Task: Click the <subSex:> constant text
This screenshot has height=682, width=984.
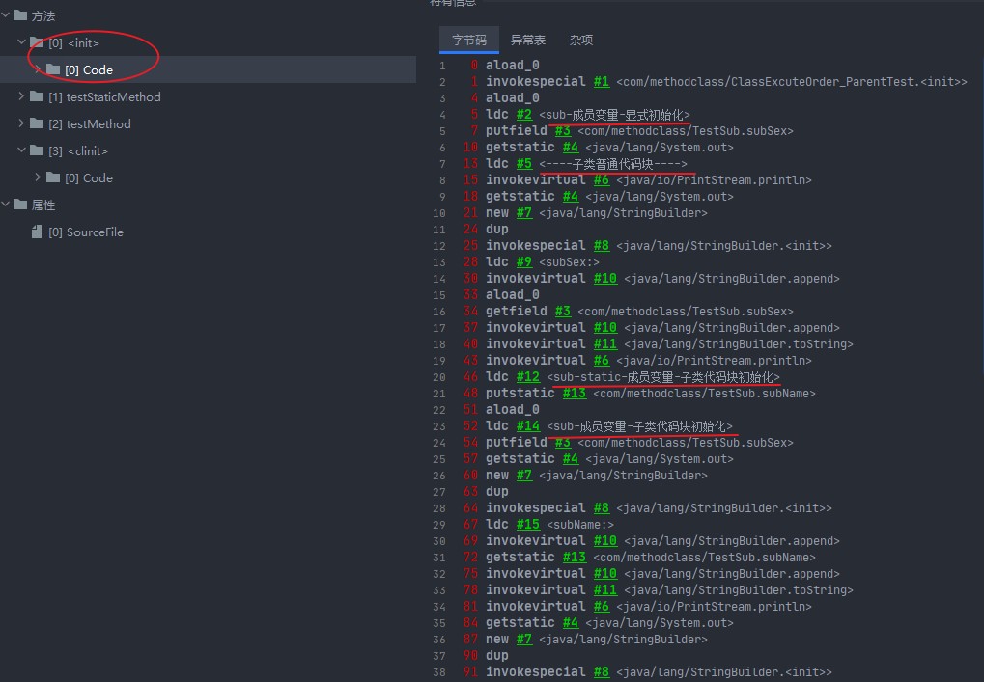Action: click(569, 262)
